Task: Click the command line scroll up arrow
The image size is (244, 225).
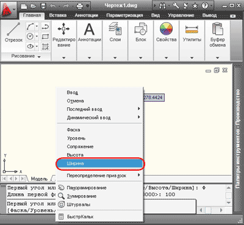Action: pos(229,188)
